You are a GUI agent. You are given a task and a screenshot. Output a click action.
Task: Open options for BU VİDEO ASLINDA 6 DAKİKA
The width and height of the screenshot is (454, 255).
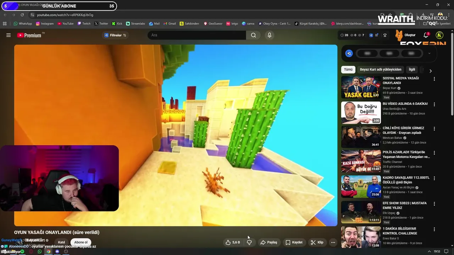[x=434, y=104]
